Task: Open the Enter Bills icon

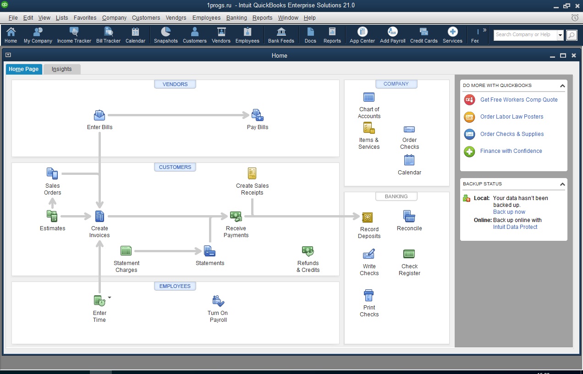Action: click(x=99, y=115)
